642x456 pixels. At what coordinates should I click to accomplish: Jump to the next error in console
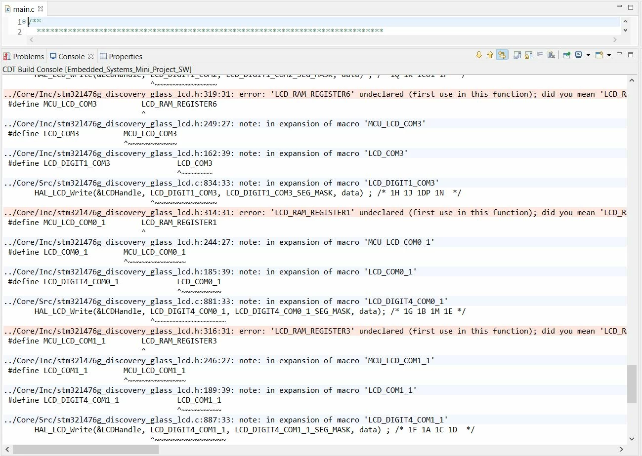point(478,55)
